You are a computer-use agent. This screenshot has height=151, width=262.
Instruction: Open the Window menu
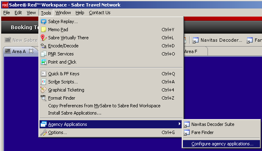(x=63, y=13)
